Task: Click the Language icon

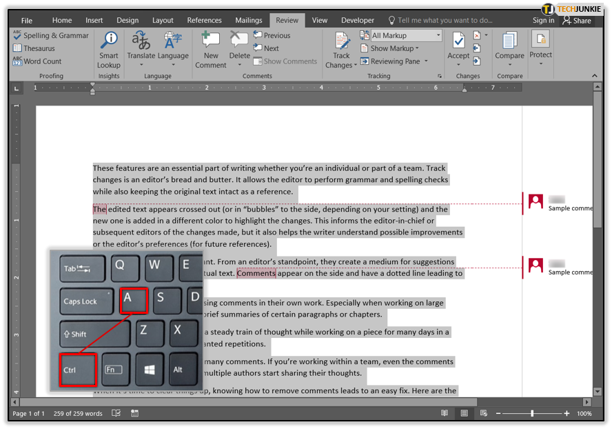Action: coord(173,40)
